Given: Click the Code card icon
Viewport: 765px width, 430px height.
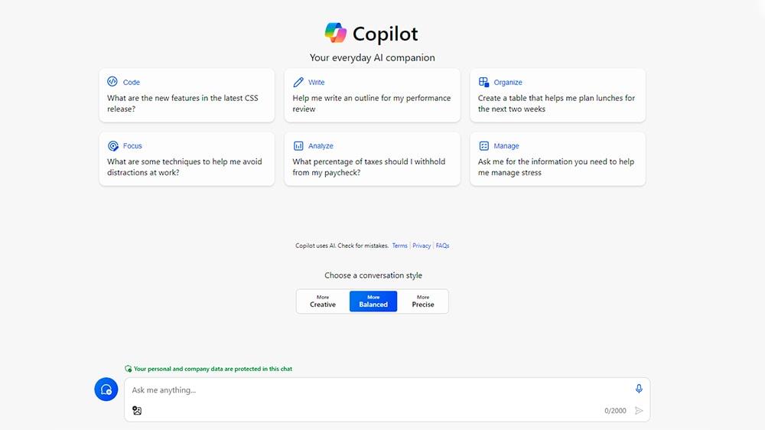Looking at the screenshot, I should 112,82.
